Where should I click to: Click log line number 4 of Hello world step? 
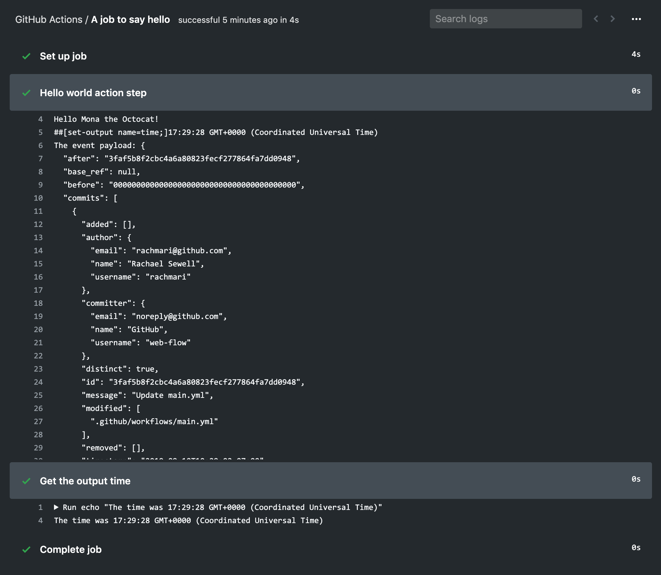coord(40,119)
